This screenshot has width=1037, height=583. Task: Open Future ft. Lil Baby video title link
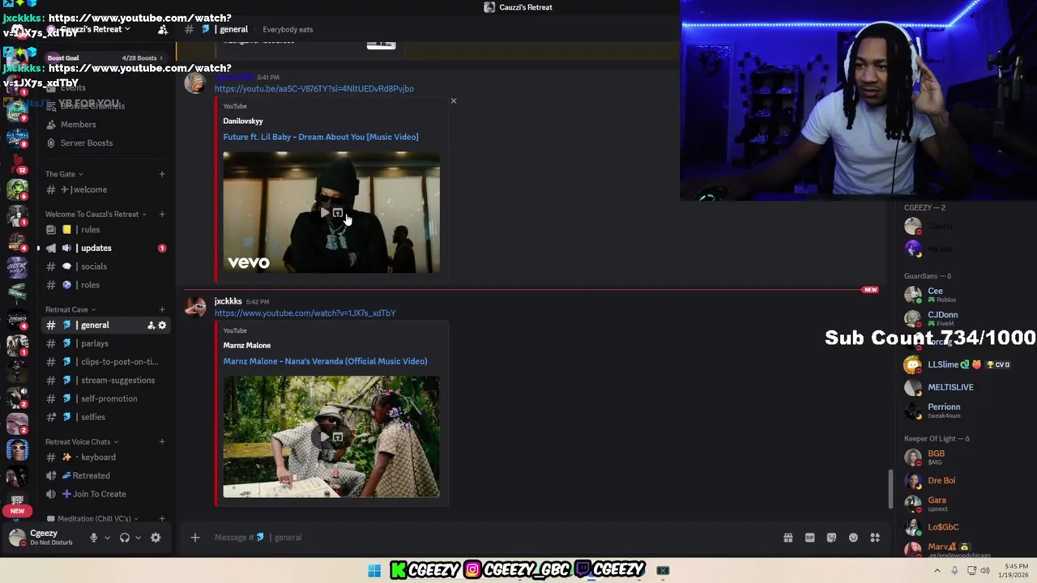321,137
